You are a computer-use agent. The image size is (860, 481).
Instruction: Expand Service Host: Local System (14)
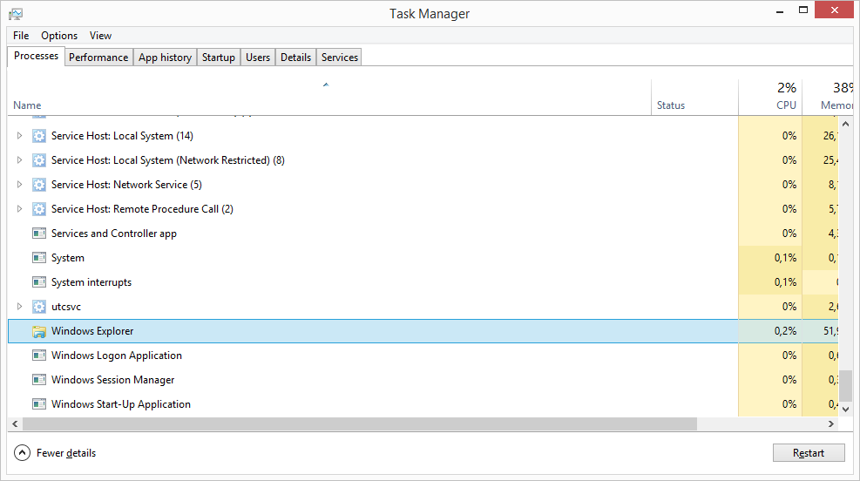point(20,136)
